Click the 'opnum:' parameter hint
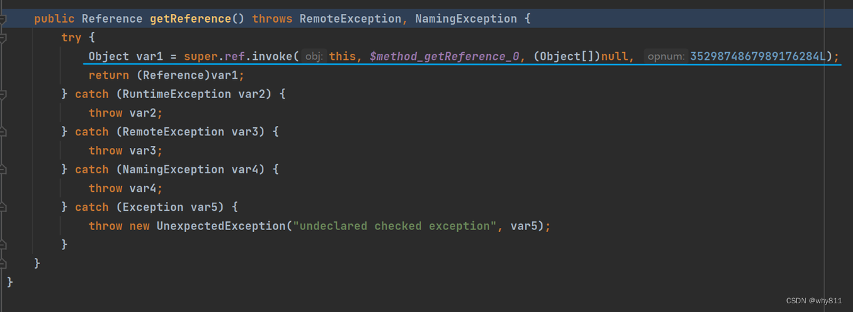853x312 pixels. pyautogui.click(x=666, y=57)
